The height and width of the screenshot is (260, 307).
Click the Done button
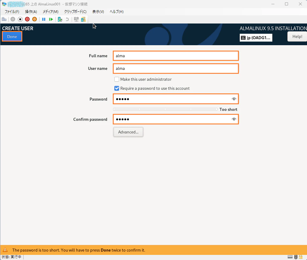tap(12, 36)
